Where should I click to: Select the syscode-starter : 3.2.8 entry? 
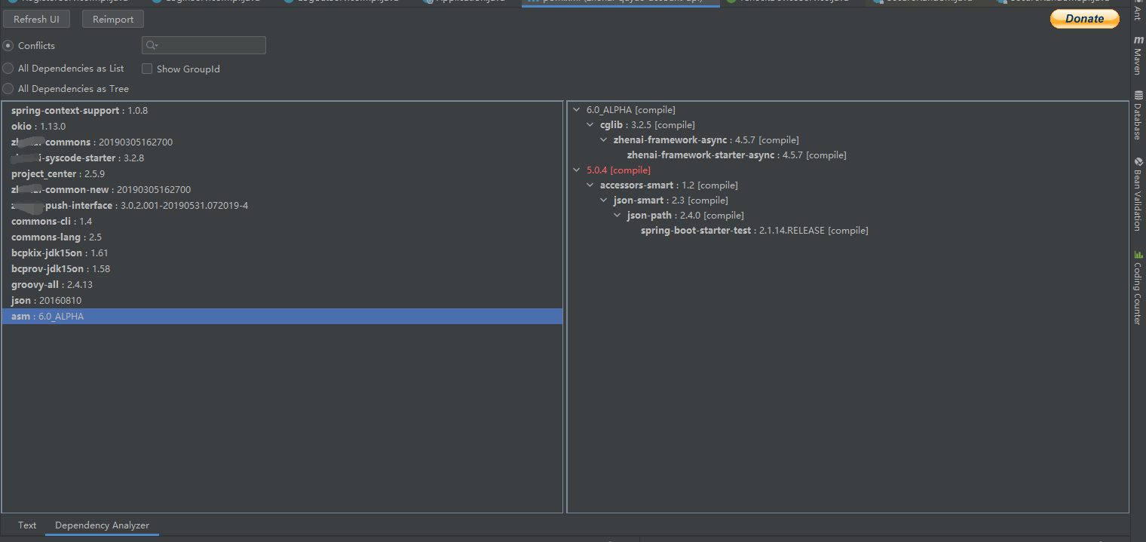(282, 158)
